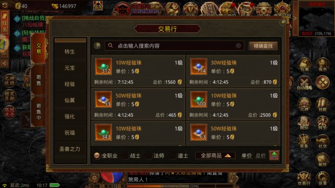Select the 战士 class filter
The width and height of the screenshot is (335, 188).
131,156
